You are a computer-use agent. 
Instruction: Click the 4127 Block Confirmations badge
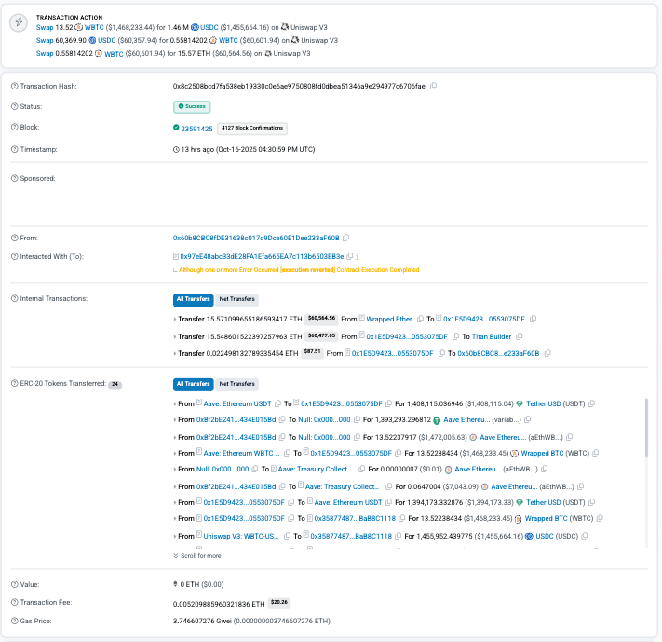click(x=252, y=128)
